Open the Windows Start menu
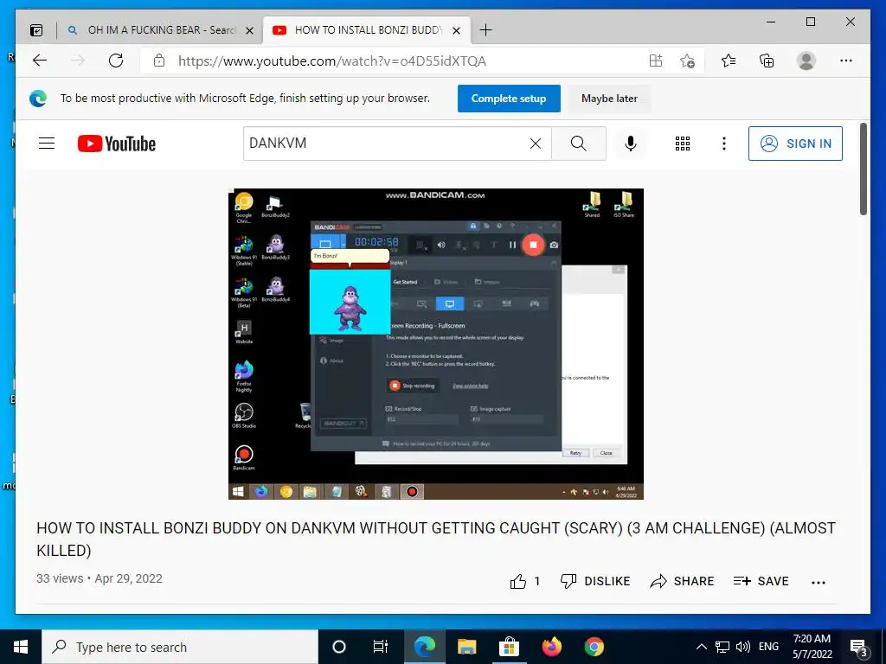This screenshot has width=886, height=664. [x=21, y=647]
